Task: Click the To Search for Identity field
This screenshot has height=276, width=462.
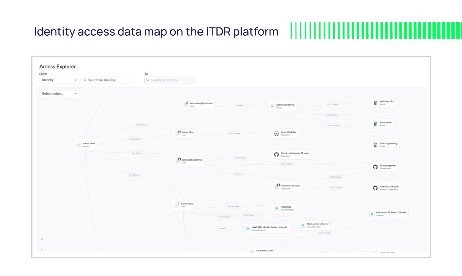Action: pyautogui.click(x=169, y=80)
